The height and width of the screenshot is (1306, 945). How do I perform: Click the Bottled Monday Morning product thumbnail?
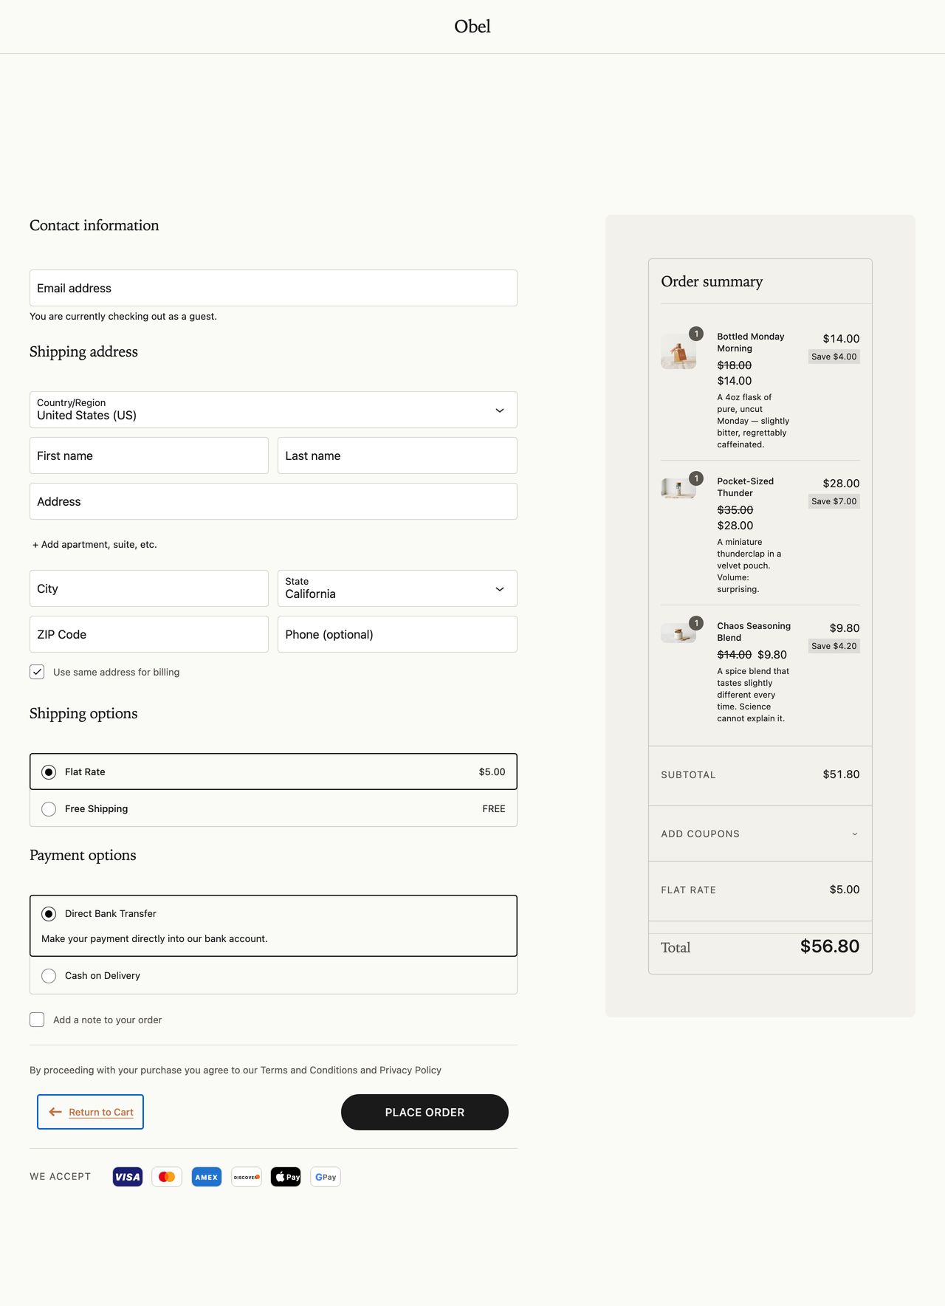(678, 351)
